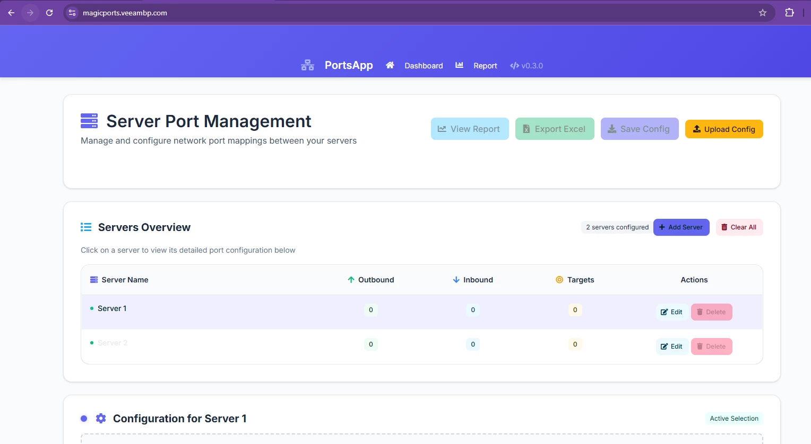Go back to the previous page
Viewport: 811px width, 444px height.
coord(11,13)
